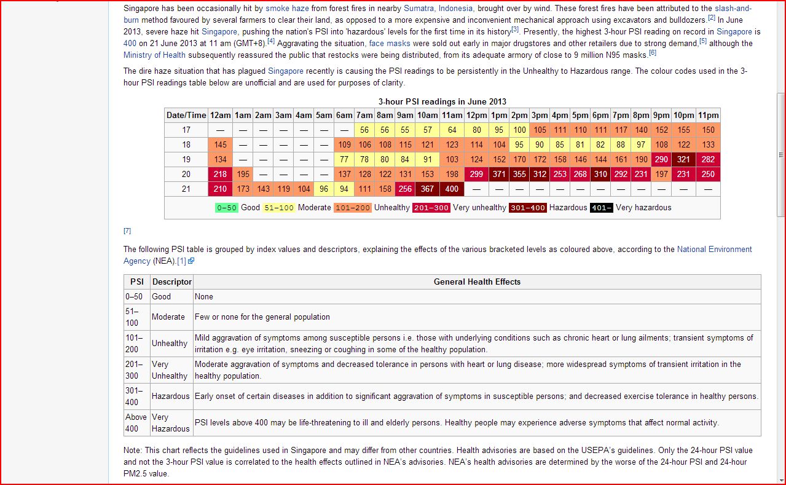Image resolution: width=786 pixels, height=485 pixels.
Task: Visit the 'face masks' link
Action: (x=388, y=44)
